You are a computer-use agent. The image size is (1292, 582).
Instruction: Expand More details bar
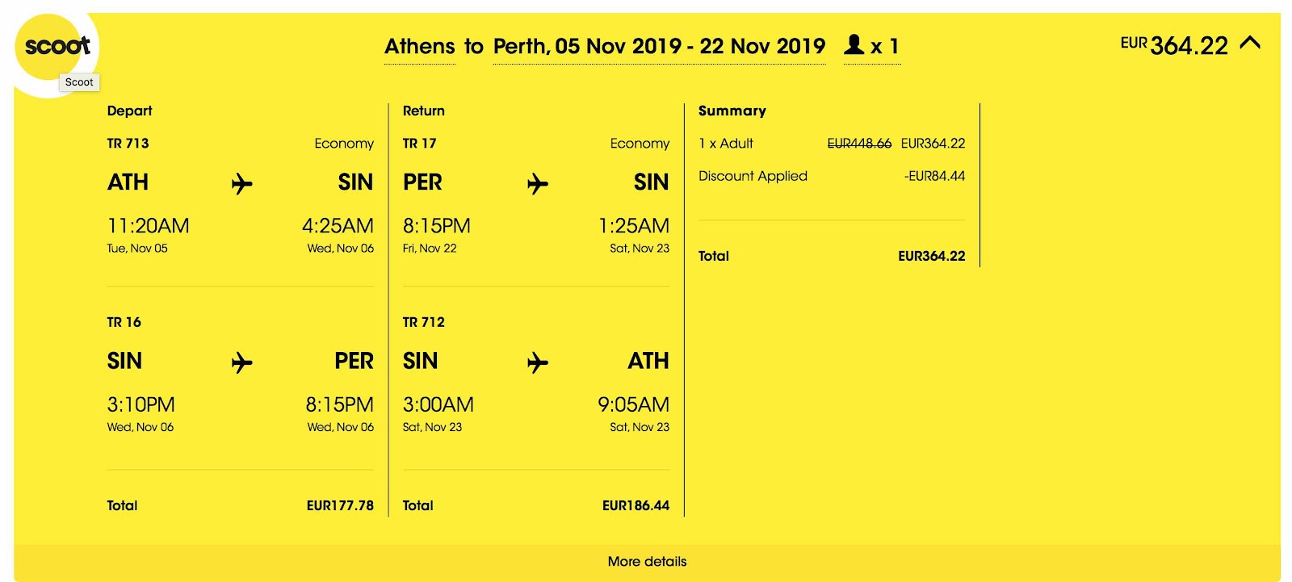(647, 562)
